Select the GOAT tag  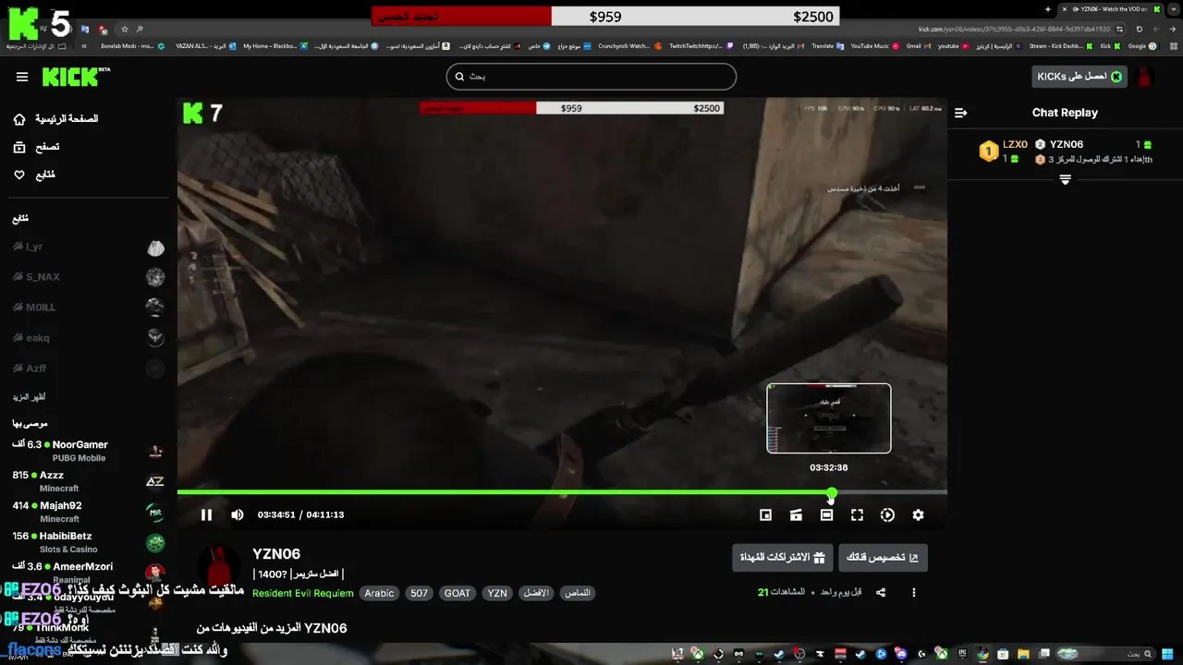click(x=457, y=593)
